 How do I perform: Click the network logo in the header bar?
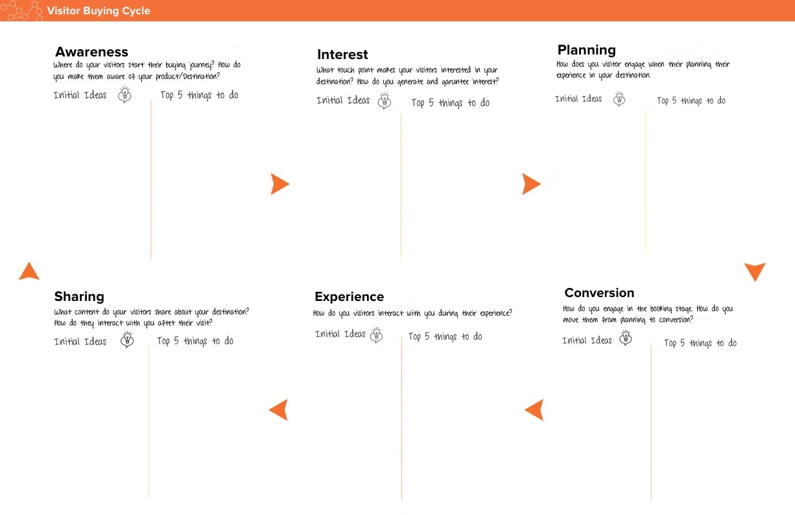point(21,10)
